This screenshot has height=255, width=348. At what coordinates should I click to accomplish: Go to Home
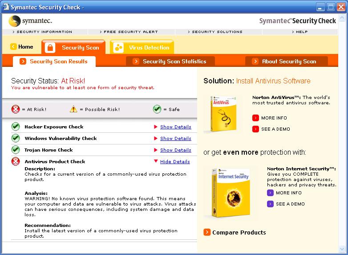coord(22,47)
